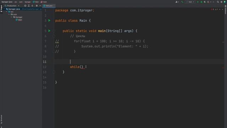227x128 pixels.
Task: Click fold marker at main method closing brace
Action: [54, 72]
